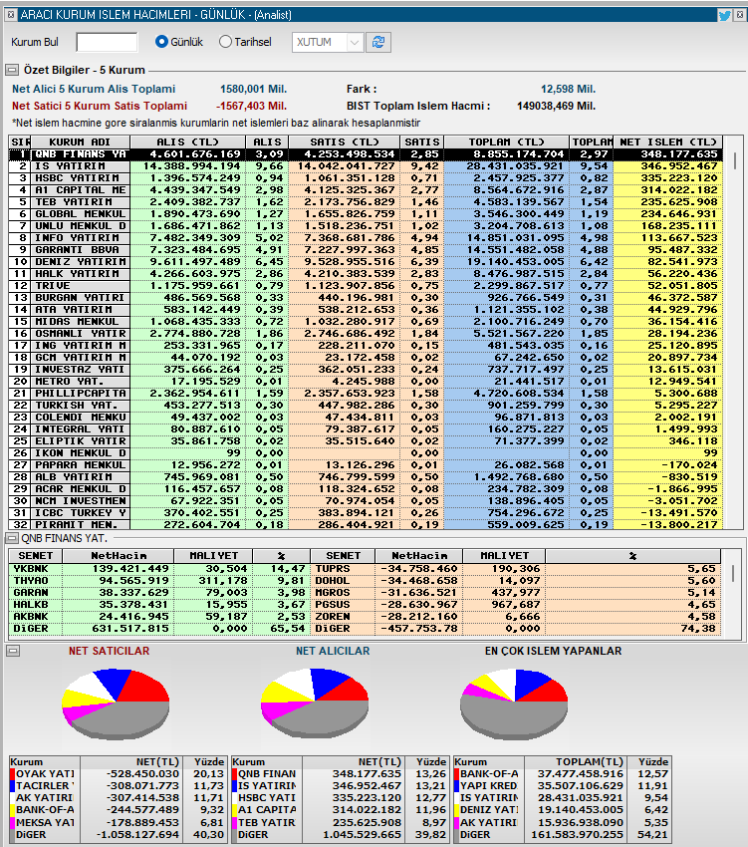Click yellow swatch beside A1 CAPITA
The width and height of the screenshot is (748, 847).
pos(234,810)
